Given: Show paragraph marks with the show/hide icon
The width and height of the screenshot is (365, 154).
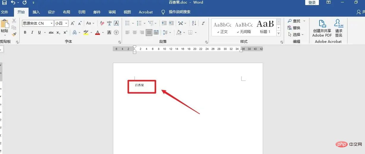Looking at the screenshot, I should click(203, 23).
